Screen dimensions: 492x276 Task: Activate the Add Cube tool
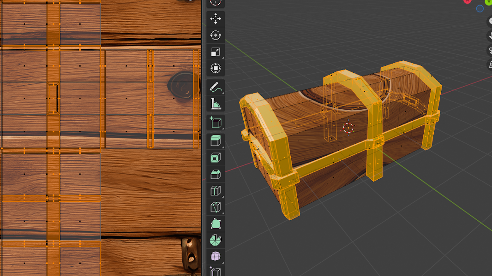click(x=215, y=122)
